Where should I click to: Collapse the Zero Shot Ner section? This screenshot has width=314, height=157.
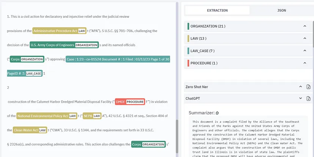(301, 87)
